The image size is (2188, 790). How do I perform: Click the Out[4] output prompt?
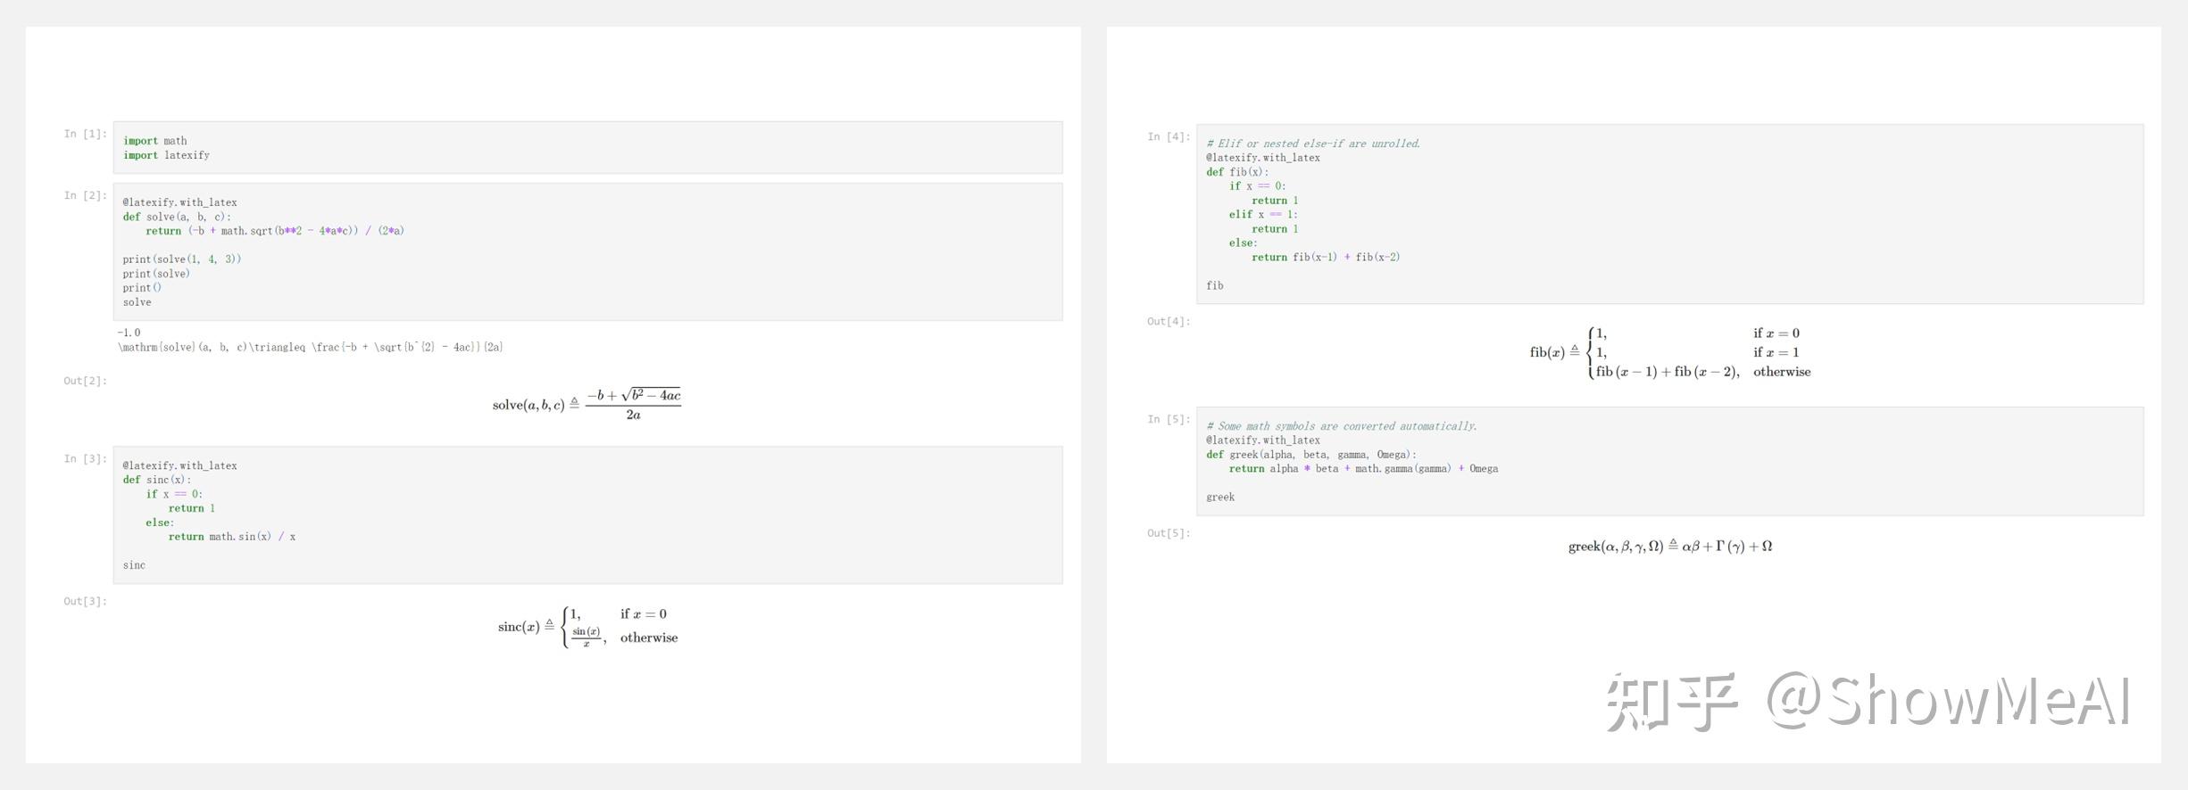point(1169,321)
